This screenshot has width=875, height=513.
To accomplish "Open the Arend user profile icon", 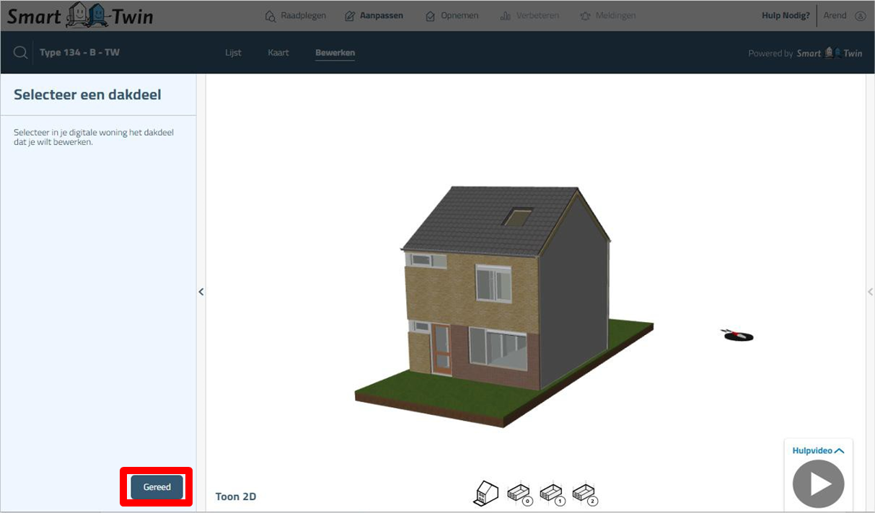I will pos(860,16).
